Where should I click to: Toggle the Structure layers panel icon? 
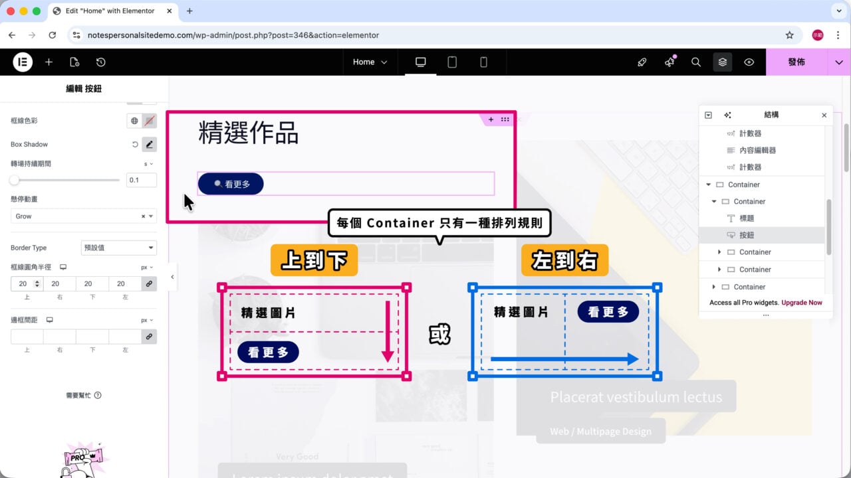tap(723, 62)
